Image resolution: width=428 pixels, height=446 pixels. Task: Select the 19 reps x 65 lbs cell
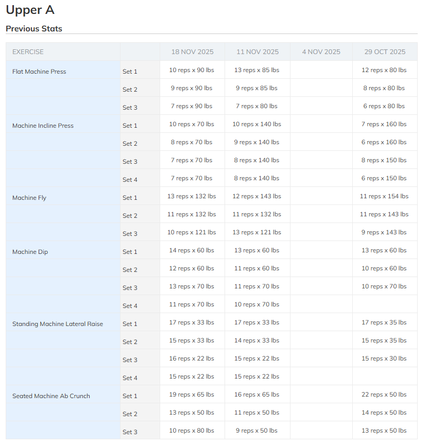192,394
